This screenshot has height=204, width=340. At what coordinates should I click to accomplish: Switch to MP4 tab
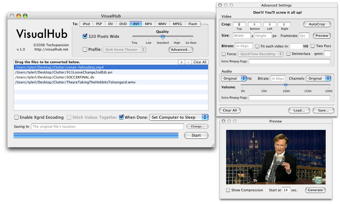148,24
